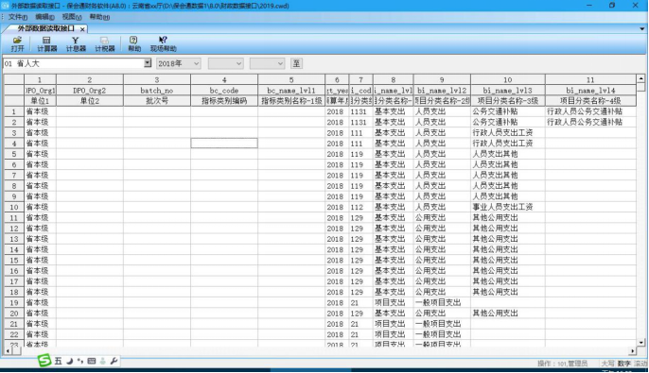Click the selected empty bc_code cell in row 4
Viewport: 649px width, 373px height.
(224, 144)
